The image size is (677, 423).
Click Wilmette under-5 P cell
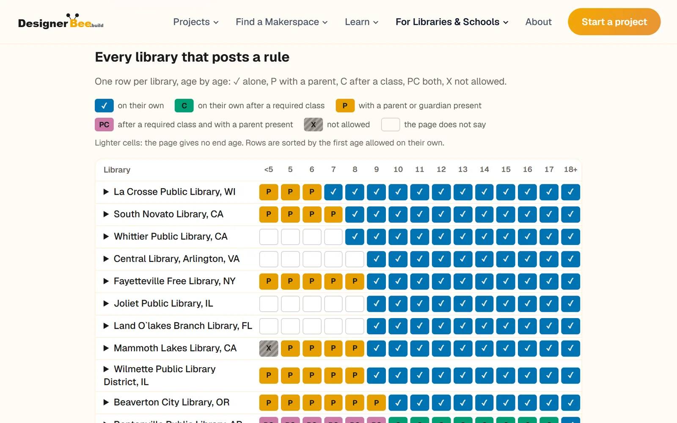tap(269, 375)
